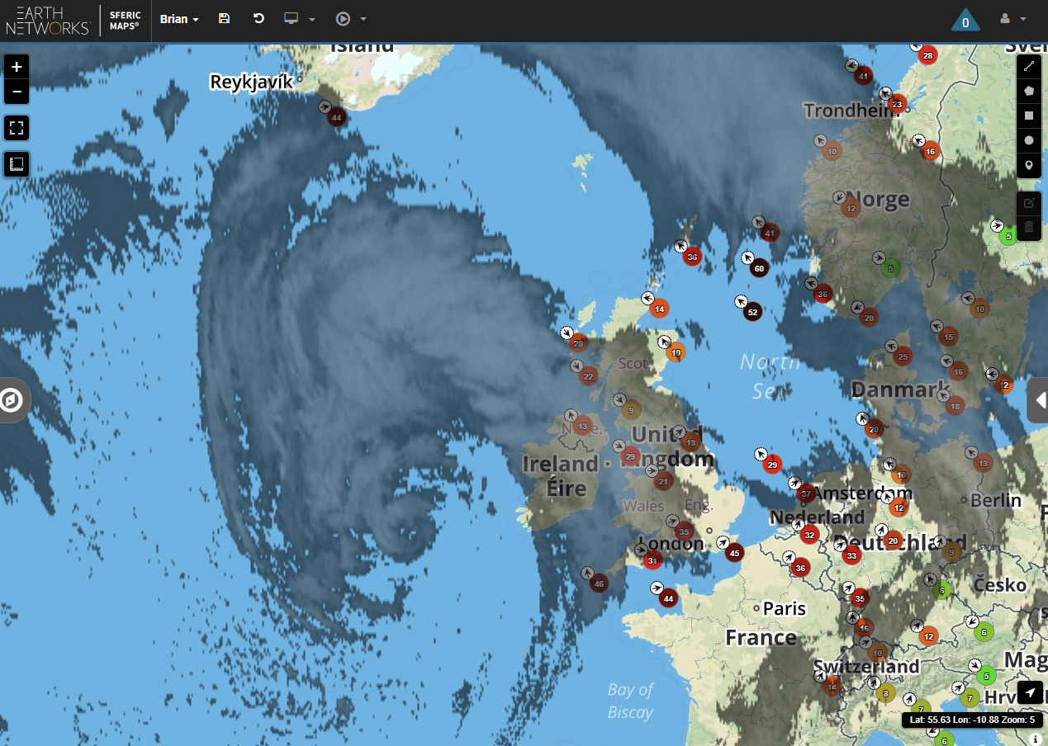Enable current location tracking arrow
Image resolution: width=1048 pixels, height=746 pixels.
coord(1029,692)
